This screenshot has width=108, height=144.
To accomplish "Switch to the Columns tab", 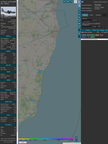I will pos(98,15).
